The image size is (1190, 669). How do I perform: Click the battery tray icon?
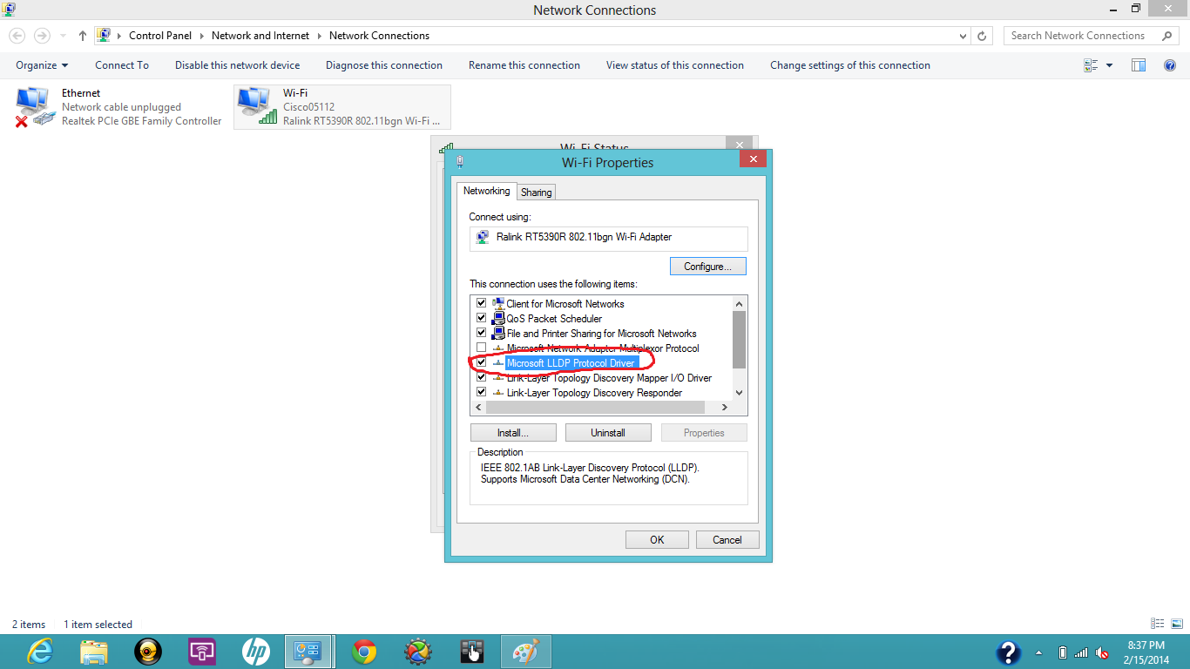pyautogui.click(x=1062, y=652)
